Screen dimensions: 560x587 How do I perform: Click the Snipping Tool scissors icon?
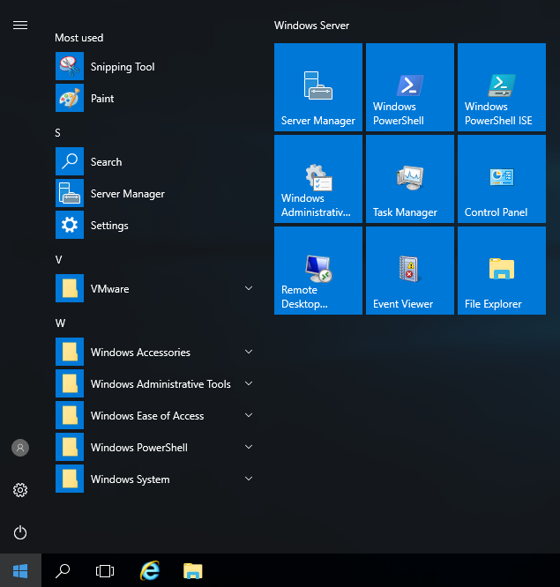pos(70,66)
